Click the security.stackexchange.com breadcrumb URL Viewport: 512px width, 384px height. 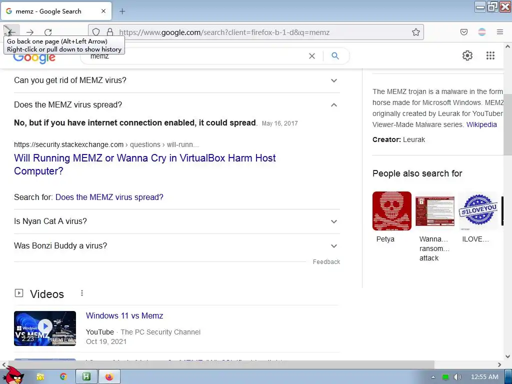coord(106,144)
